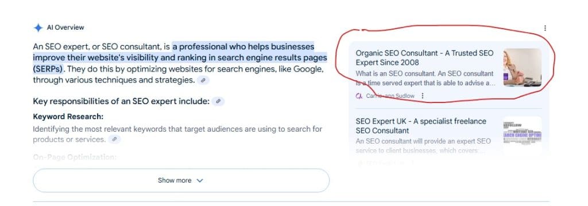This screenshot has width=588, height=206.
Task: Click the 'Keyword Research:' subheading
Action: 68,117
